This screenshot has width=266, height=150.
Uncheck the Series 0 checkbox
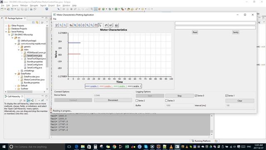point(196,95)
